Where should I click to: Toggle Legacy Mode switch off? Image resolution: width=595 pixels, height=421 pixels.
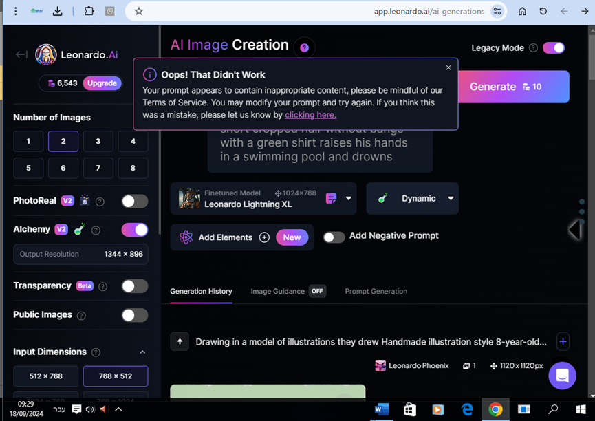tap(554, 48)
